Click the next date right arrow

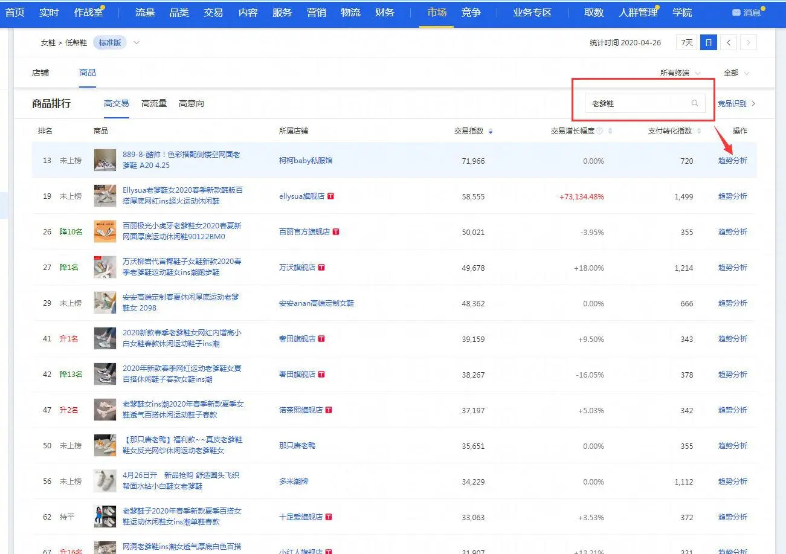pyautogui.click(x=749, y=42)
